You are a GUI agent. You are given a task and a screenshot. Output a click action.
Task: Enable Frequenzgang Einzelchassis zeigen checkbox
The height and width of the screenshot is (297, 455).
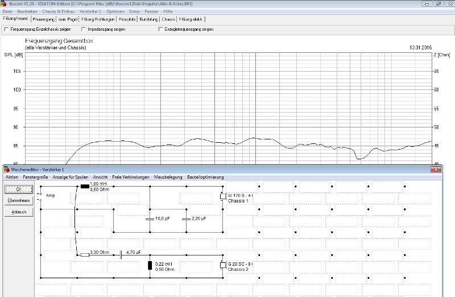click(7, 29)
